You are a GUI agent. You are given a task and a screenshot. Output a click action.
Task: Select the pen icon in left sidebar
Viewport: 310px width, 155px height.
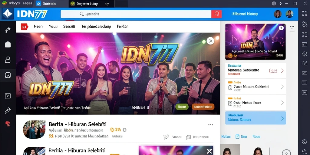point(8,110)
